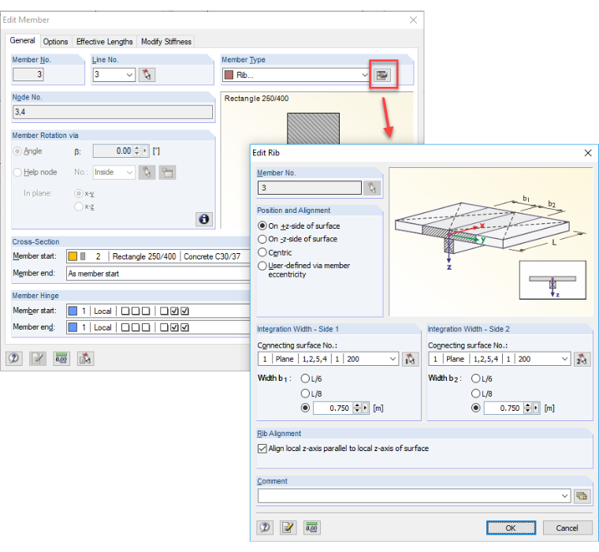Select On -z-side of surface option
599x552 pixels.
pyautogui.click(x=262, y=239)
